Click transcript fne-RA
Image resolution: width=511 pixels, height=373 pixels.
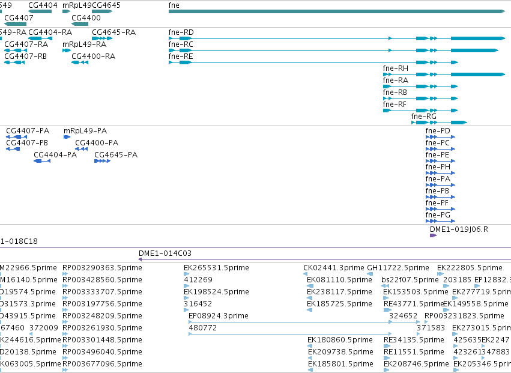(x=395, y=80)
